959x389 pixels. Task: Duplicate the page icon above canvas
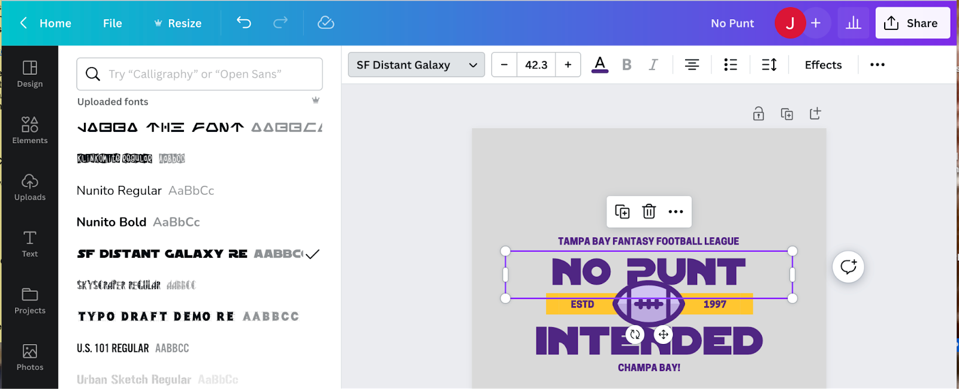click(787, 114)
